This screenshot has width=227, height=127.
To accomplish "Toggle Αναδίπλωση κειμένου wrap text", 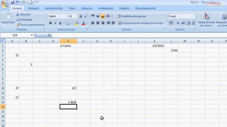I will (x=132, y=16).
